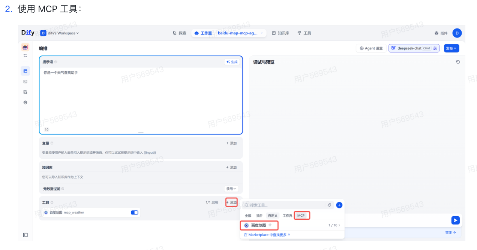477x250 pixels.
Task: Click the tag filter icon in tool search
Action: [329, 205]
